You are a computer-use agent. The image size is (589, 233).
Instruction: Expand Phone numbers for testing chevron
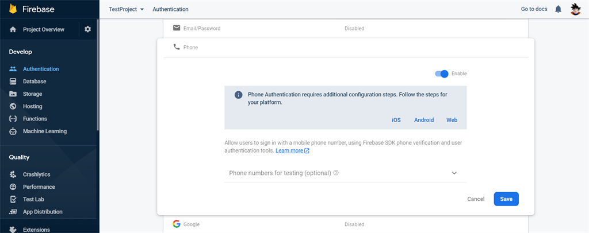454,173
